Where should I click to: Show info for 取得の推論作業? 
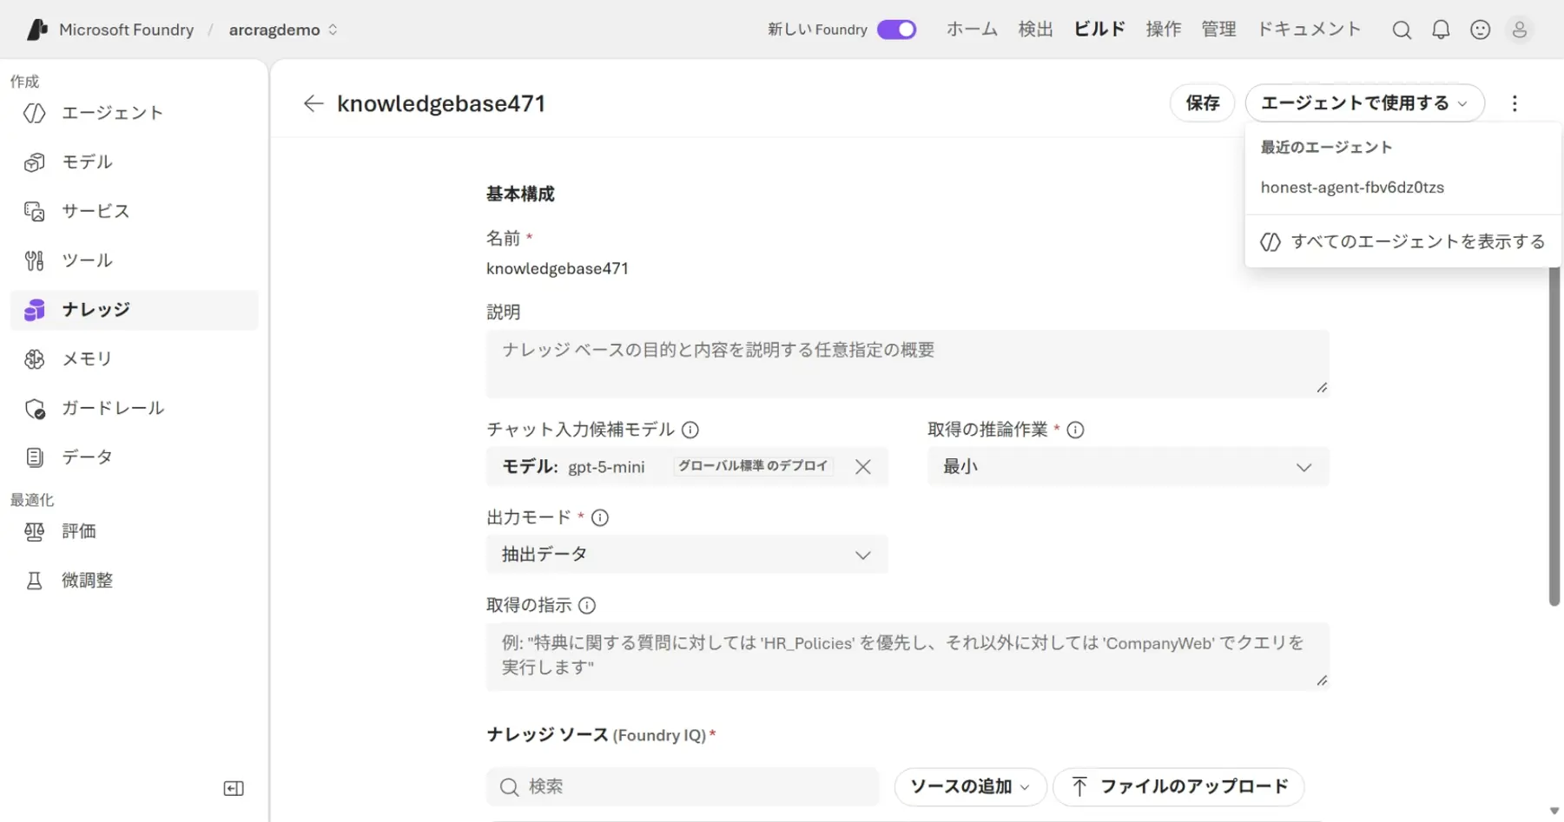[x=1075, y=430]
